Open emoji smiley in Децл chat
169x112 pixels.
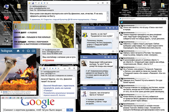click(115, 82)
